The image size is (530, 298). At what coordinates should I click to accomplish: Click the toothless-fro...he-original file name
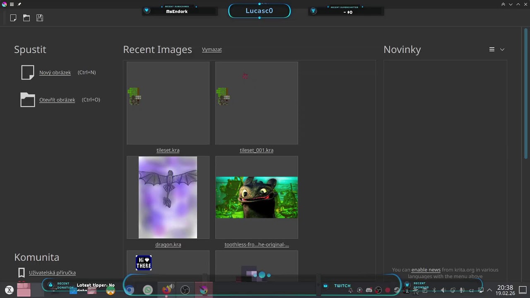click(257, 245)
